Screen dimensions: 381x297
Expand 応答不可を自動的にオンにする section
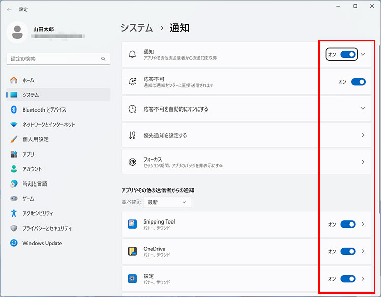tap(363, 109)
